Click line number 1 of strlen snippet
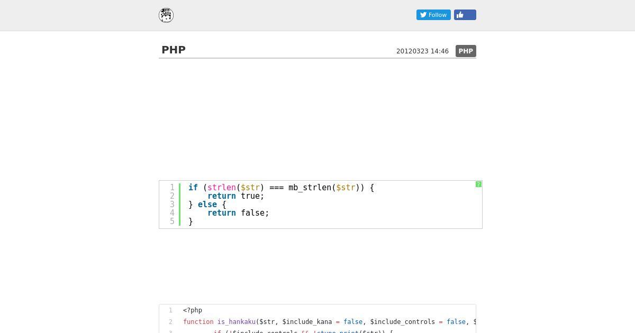 click(x=172, y=188)
